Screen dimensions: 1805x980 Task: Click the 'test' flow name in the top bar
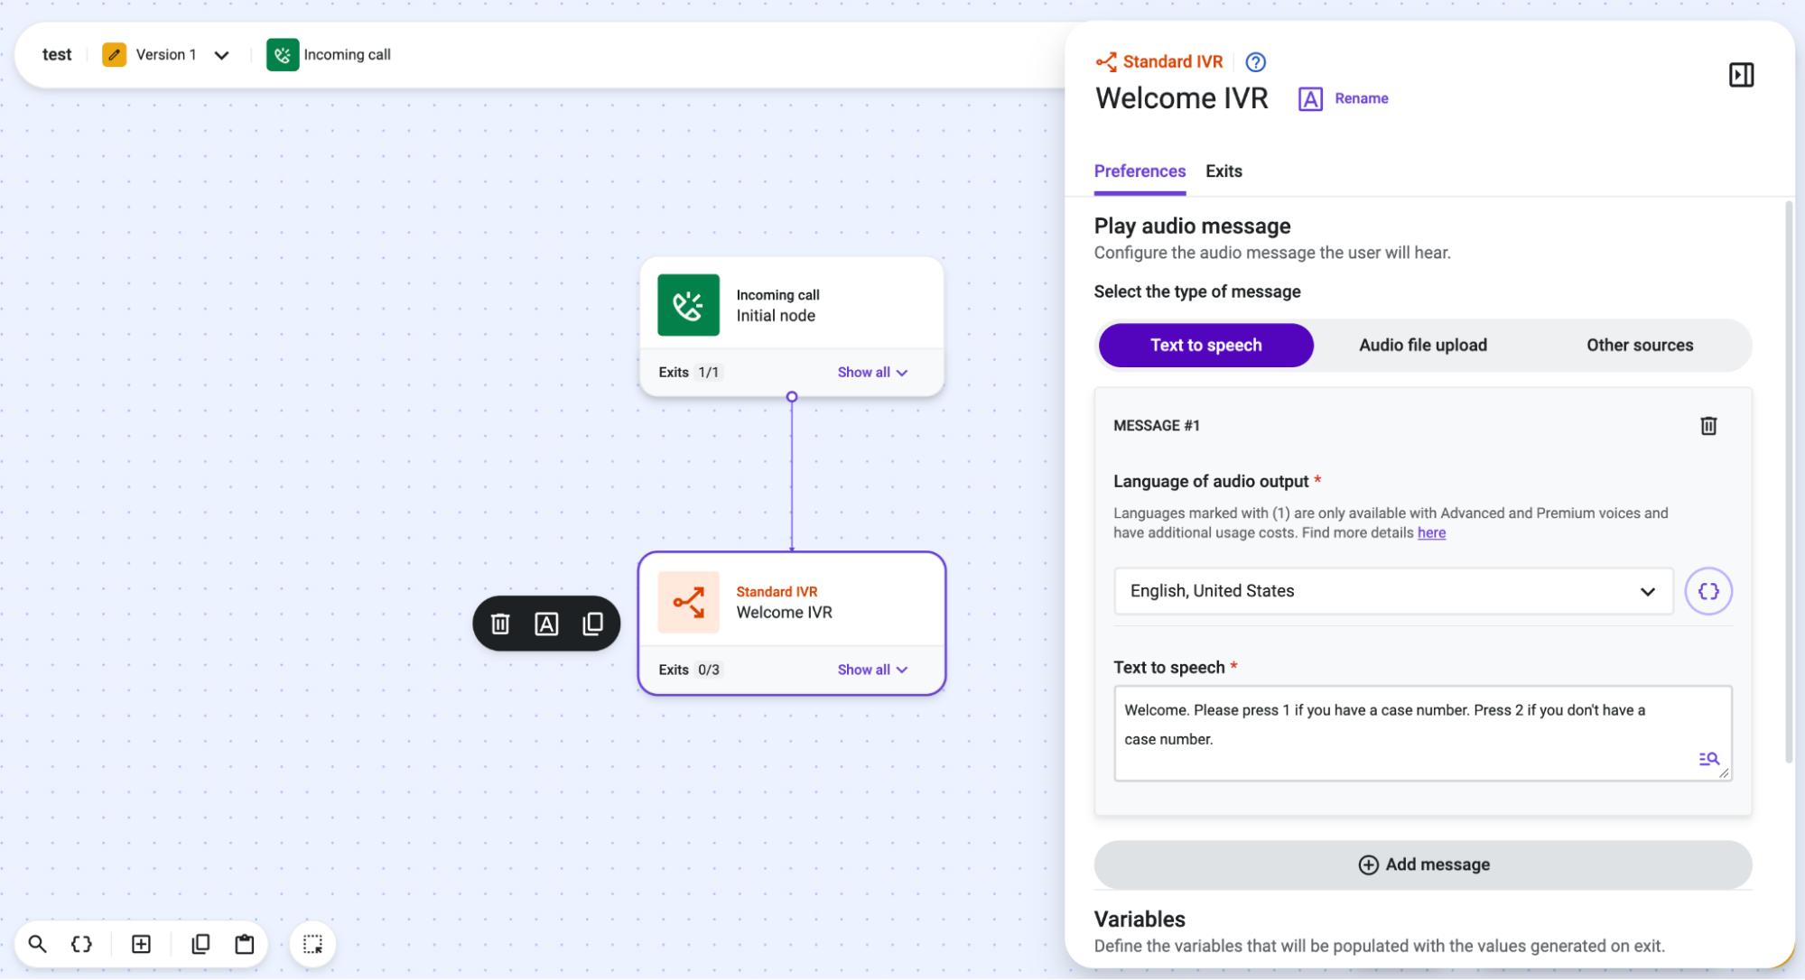(x=57, y=55)
